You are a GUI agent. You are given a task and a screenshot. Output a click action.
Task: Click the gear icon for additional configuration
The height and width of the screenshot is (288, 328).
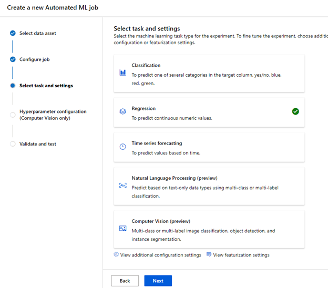(116, 254)
